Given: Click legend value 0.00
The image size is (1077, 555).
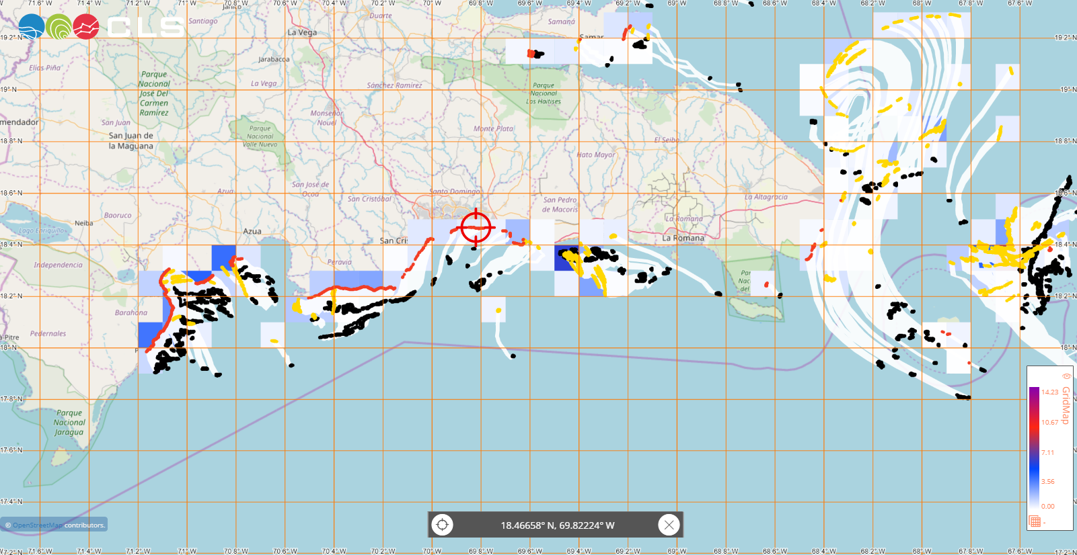Looking at the screenshot, I should (1047, 506).
